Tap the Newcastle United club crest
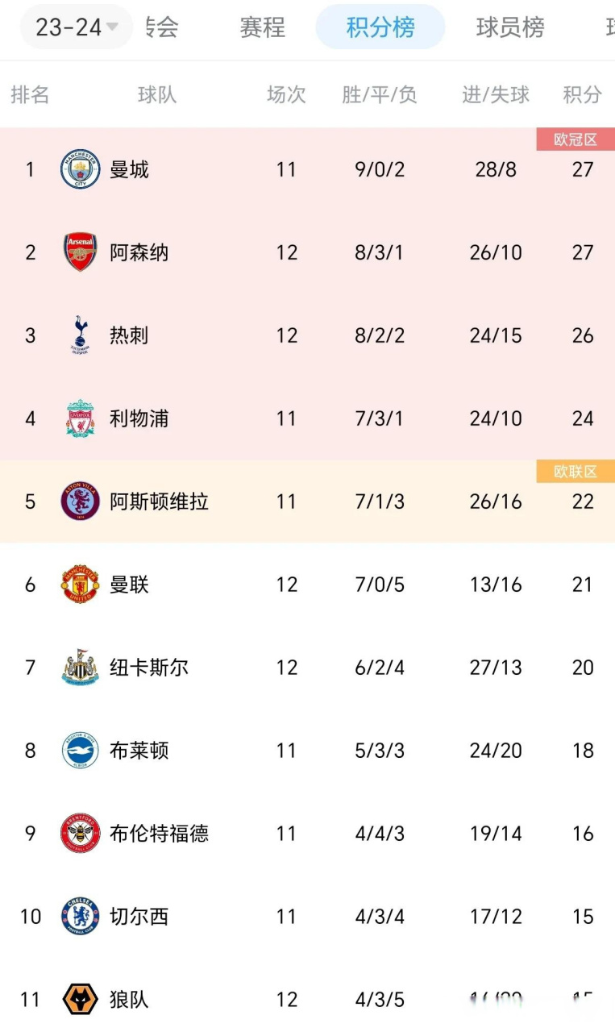Screen dimensions: 615x1032 coord(81,668)
